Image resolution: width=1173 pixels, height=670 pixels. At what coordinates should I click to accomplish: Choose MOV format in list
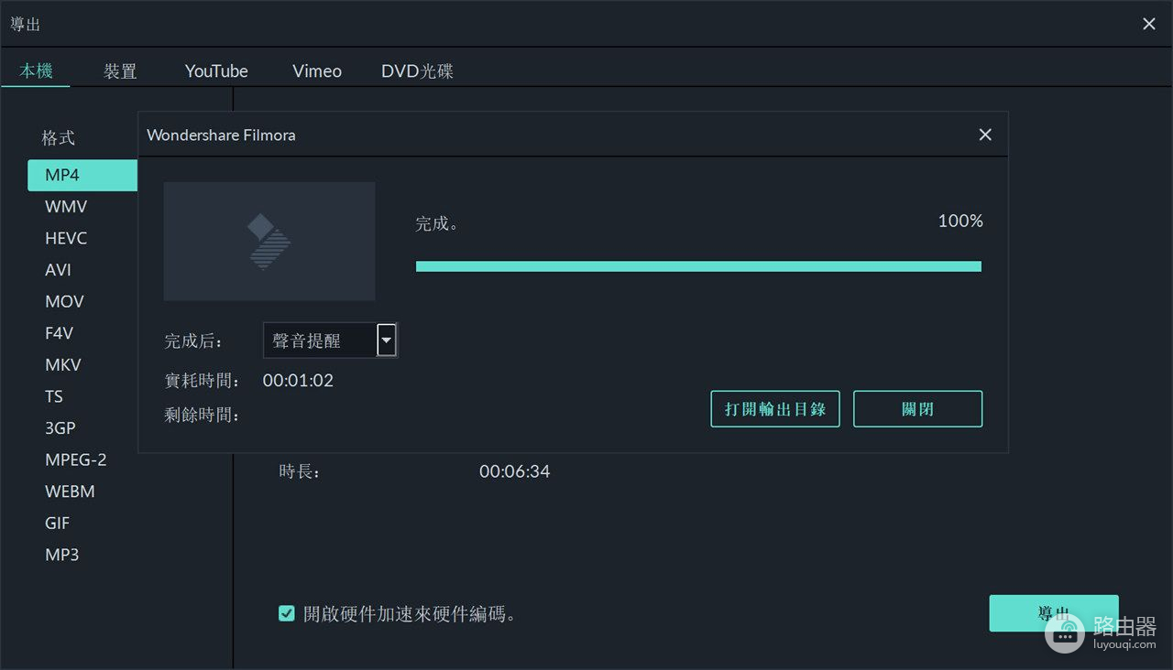(x=64, y=301)
